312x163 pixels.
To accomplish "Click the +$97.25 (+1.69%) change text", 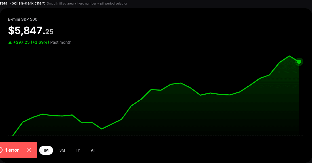I will [x=31, y=42].
